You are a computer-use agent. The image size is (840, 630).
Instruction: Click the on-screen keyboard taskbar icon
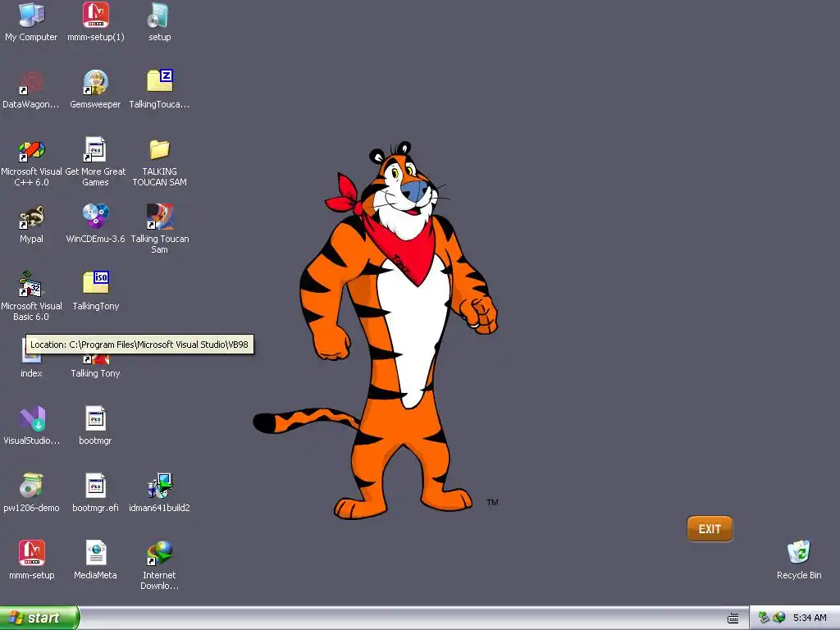coord(733,619)
